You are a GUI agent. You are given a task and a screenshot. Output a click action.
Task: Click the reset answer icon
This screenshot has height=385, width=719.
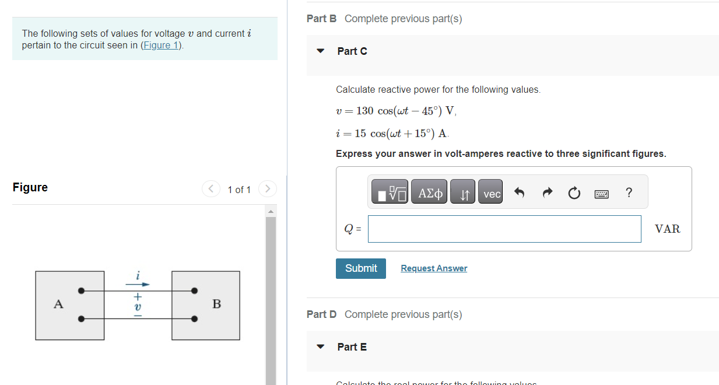tap(574, 191)
